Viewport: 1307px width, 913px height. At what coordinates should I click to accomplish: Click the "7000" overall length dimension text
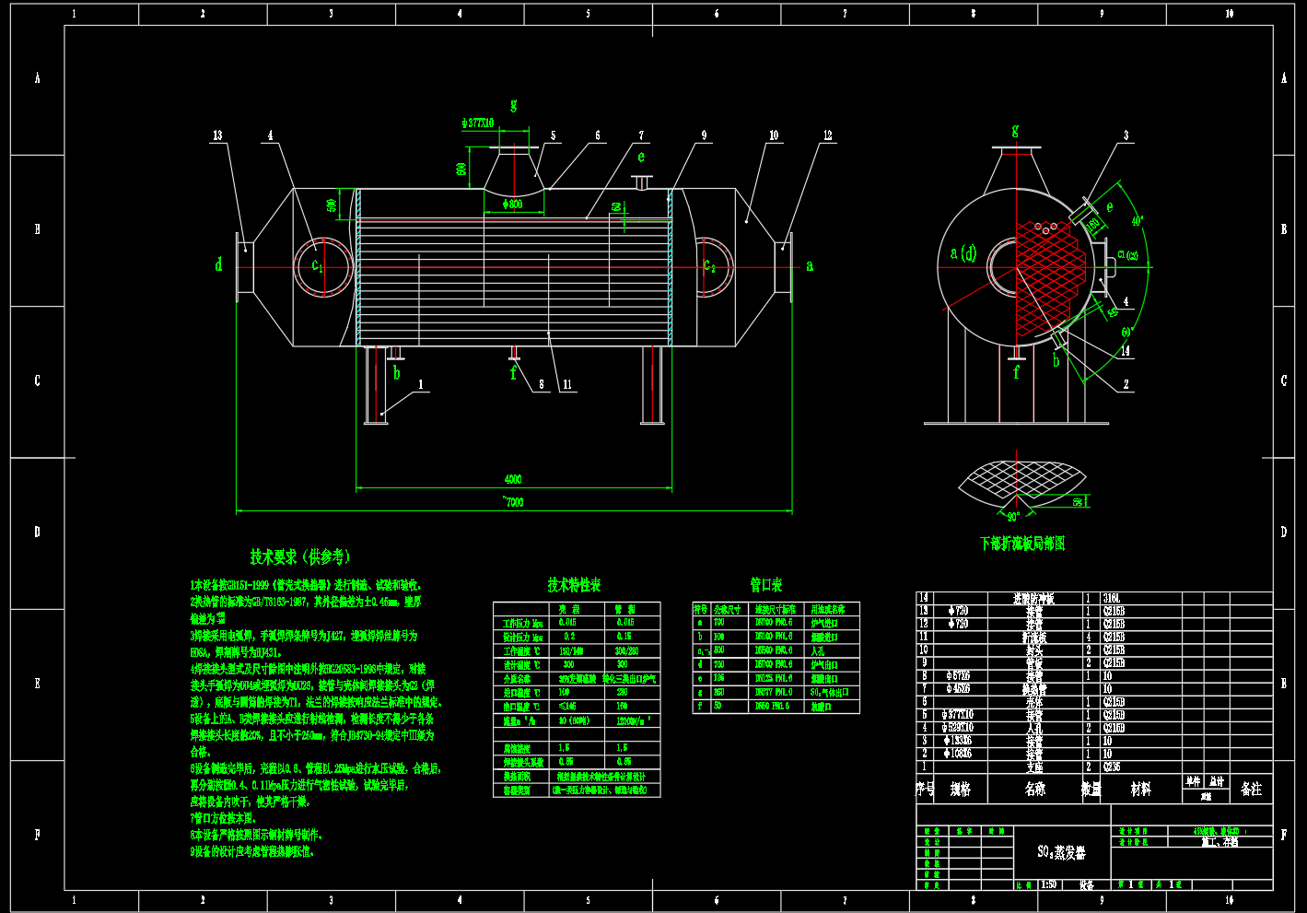coord(513,502)
